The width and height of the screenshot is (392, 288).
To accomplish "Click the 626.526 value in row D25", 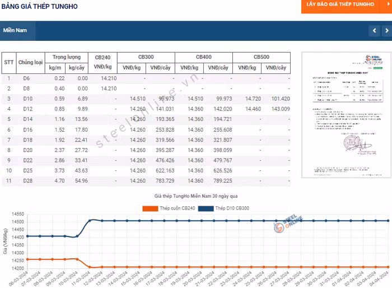I will pyautogui.click(x=223, y=171).
